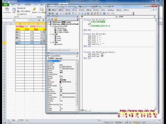Click the Reset stop icon
The height and width of the screenshot is (124, 166).
[x=85, y=13]
